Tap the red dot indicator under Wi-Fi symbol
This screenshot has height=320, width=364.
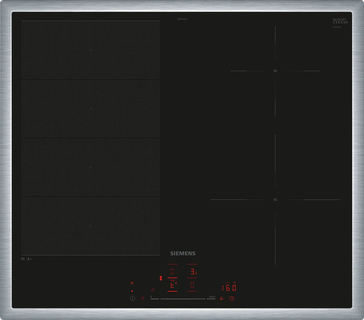pos(132,291)
